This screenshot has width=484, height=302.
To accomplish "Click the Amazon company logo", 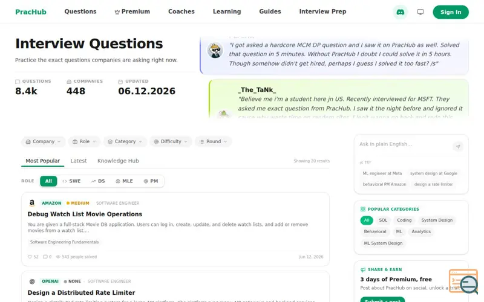I will tap(32, 203).
